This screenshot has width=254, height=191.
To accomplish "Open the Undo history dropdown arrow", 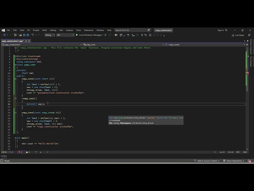I will point(36,35).
